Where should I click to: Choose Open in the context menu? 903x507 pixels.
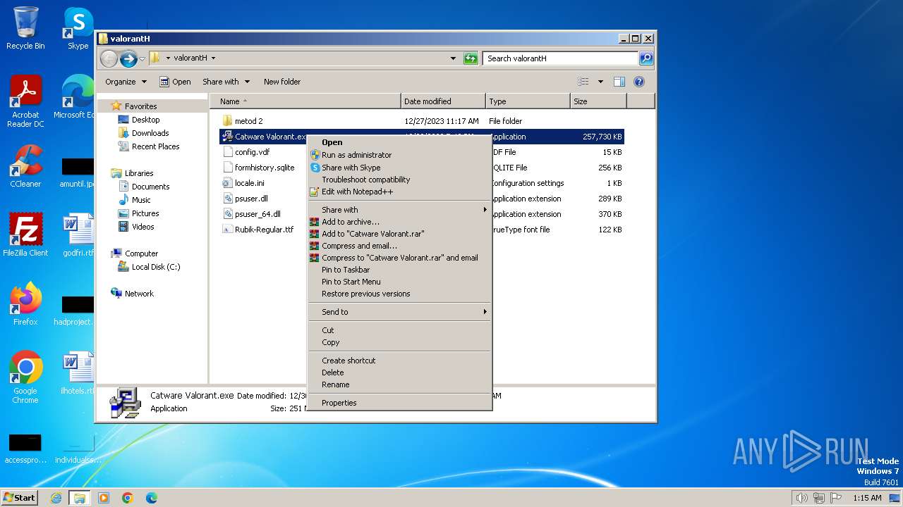click(x=400, y=142)
